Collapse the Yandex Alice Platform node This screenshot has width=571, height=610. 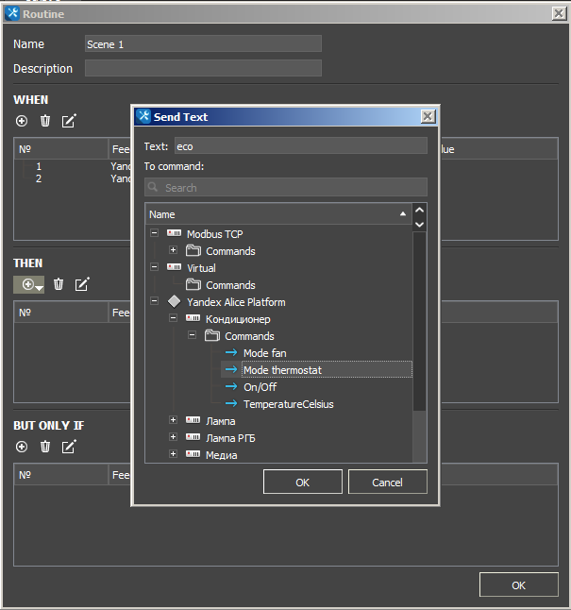click(154, 302)
